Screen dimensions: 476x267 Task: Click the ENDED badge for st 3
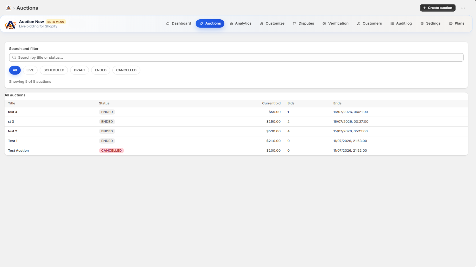tap(107, 122)
